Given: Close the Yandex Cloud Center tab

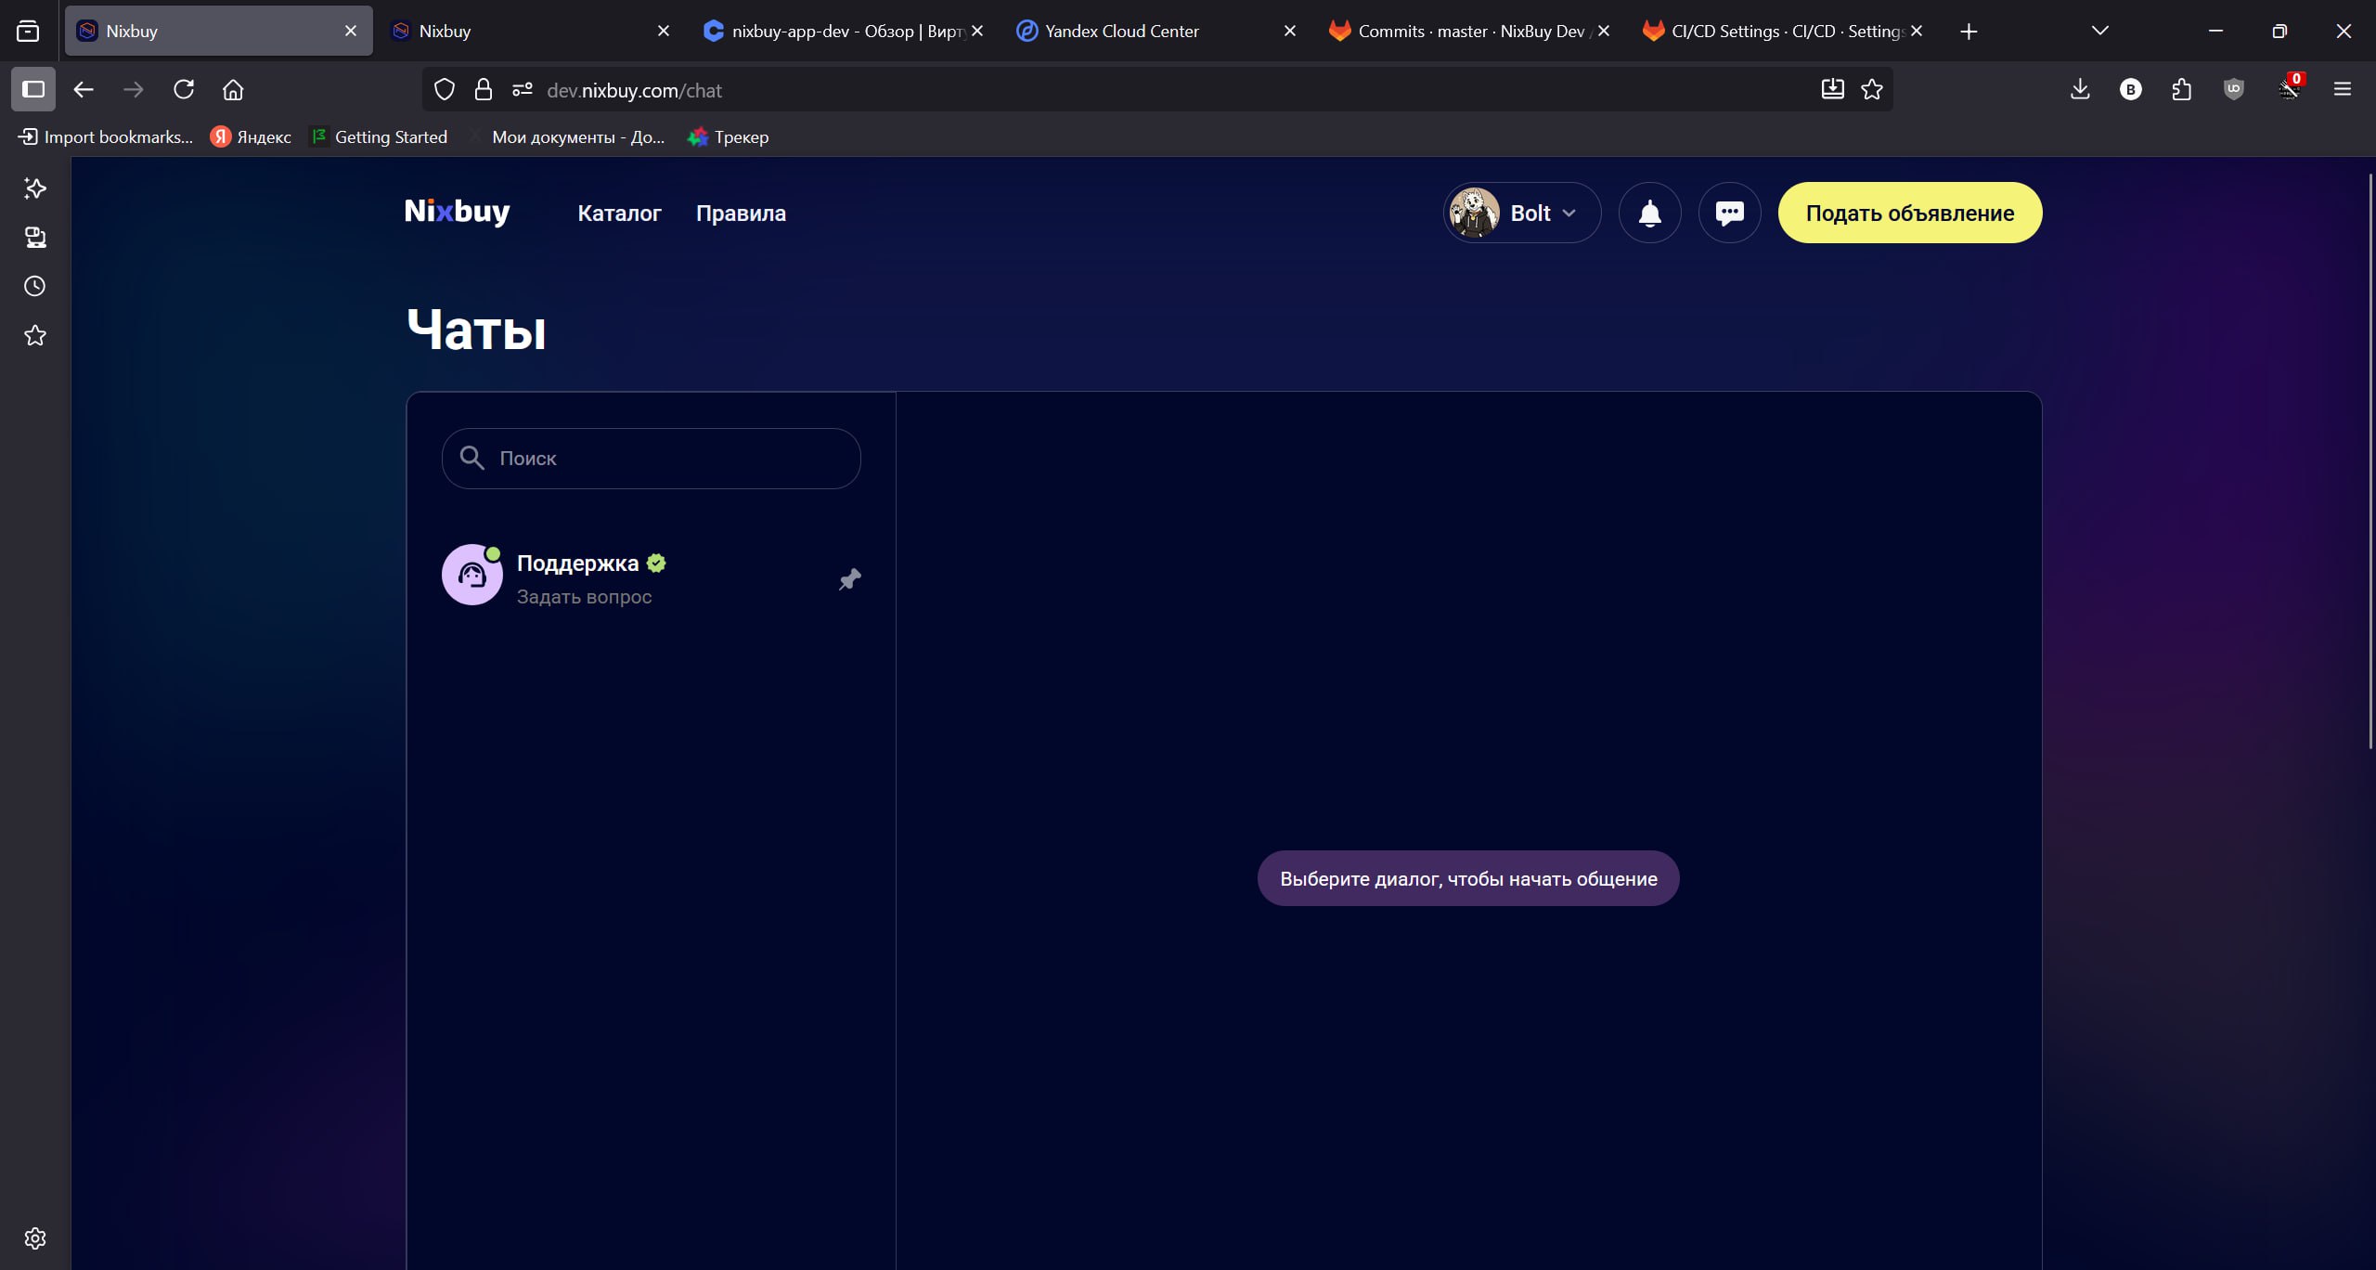Looking at the screenshot, I should (1289, 31).
